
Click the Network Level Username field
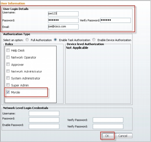coord(44,113)
